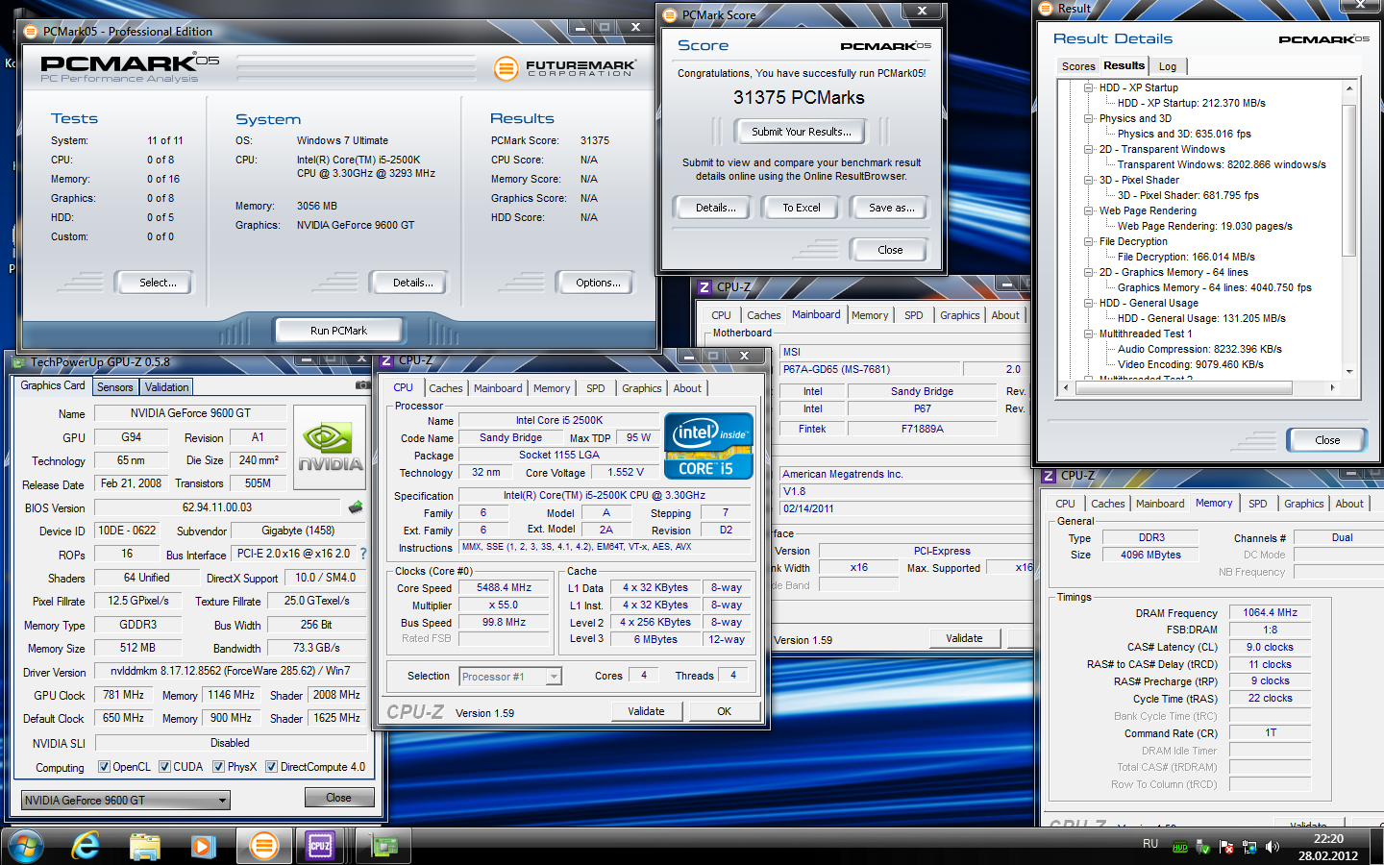
Task: Switch to PCMark05 orange taskbar icon
Action: 262,846
